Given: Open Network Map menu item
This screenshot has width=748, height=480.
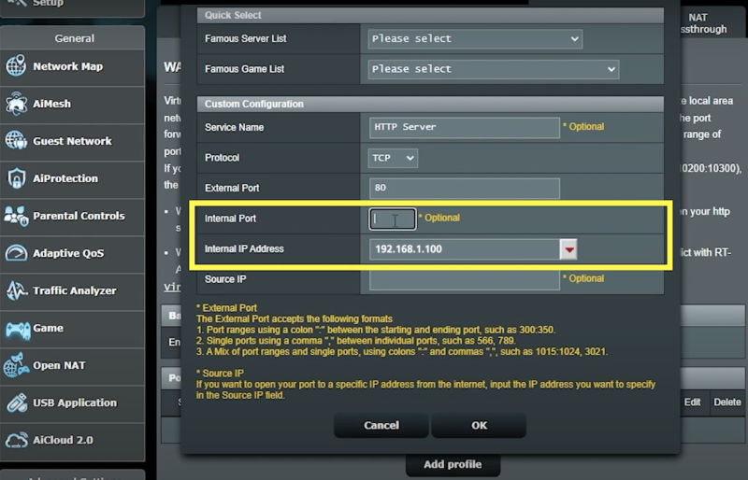Looking at the screenshot, I should click(73, 66).
